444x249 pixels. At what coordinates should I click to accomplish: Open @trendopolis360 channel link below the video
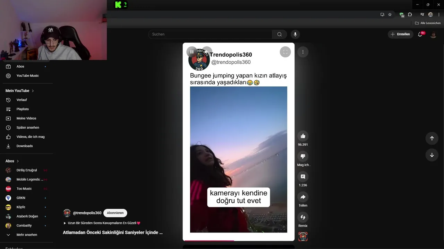(x=87, y=213)
